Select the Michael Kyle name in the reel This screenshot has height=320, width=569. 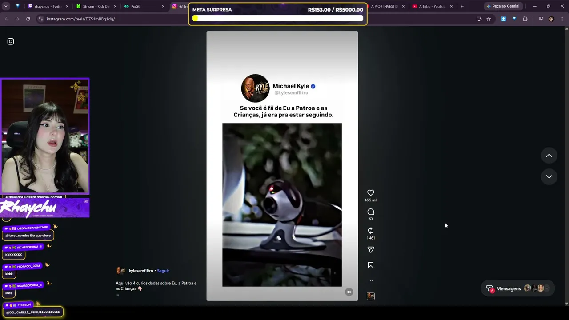(291, 86)
